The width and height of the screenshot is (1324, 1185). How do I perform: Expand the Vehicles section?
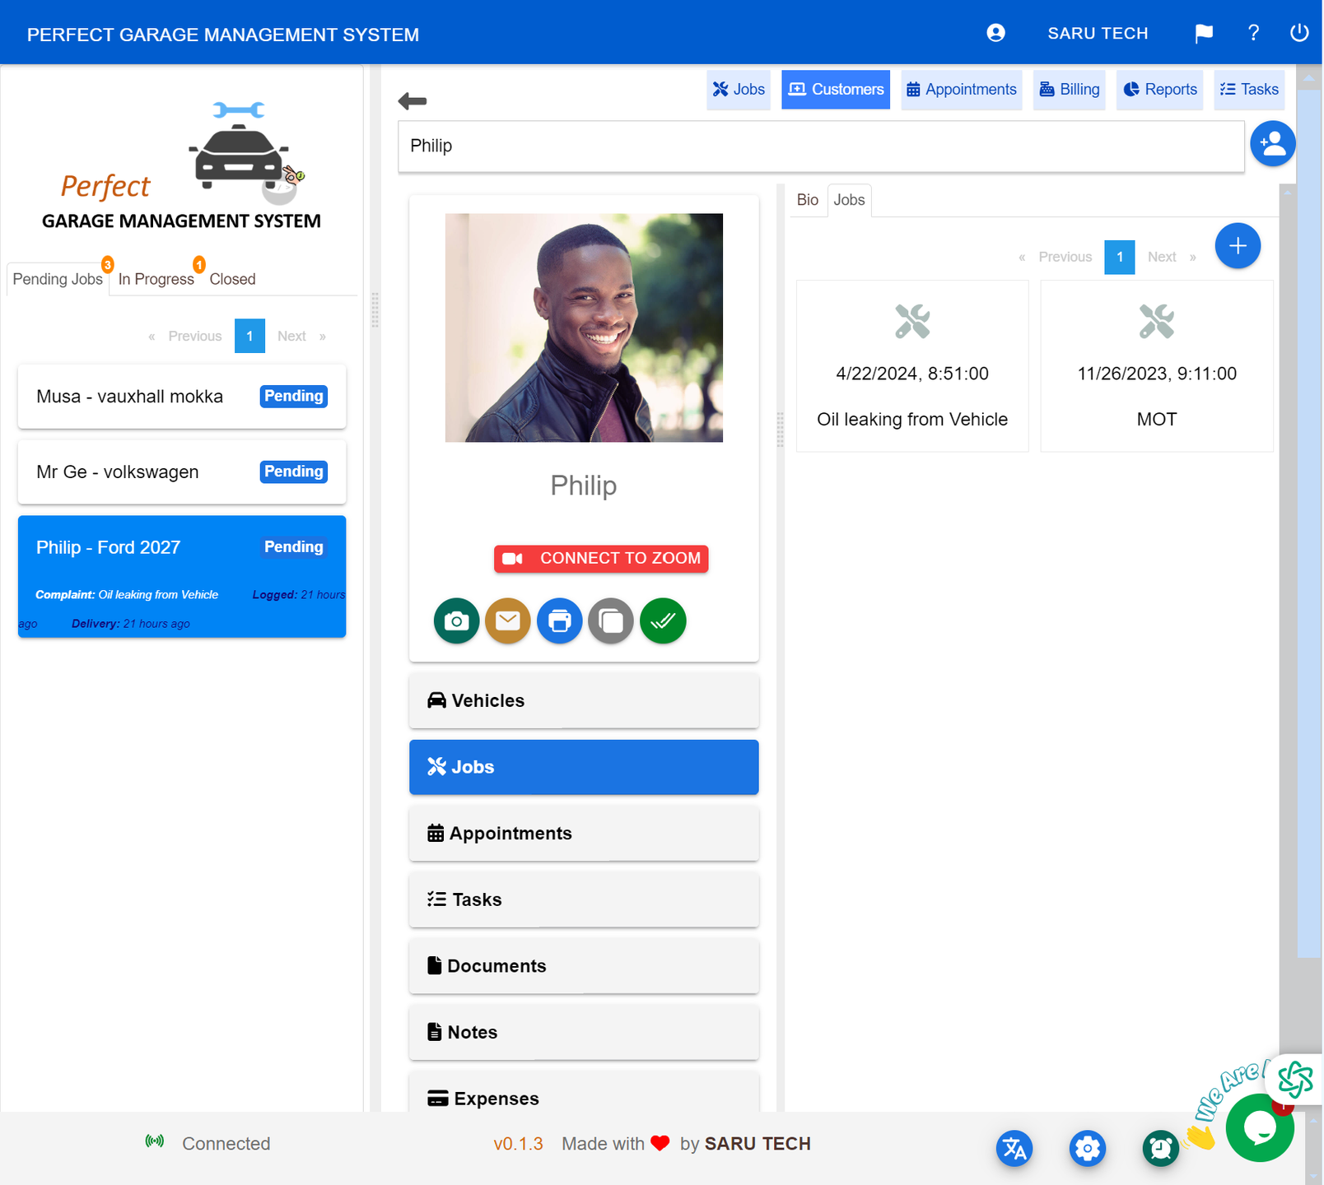coord(584,700)
